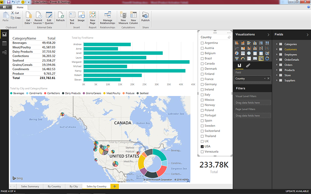This screenshot has height=194, width=311.
Task: Switch to Data view in left sidebar
Action: 4,43
